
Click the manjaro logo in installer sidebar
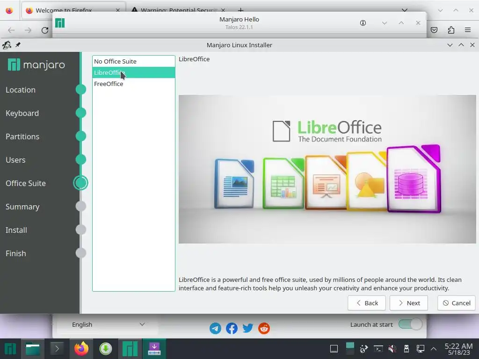[36, 65]
